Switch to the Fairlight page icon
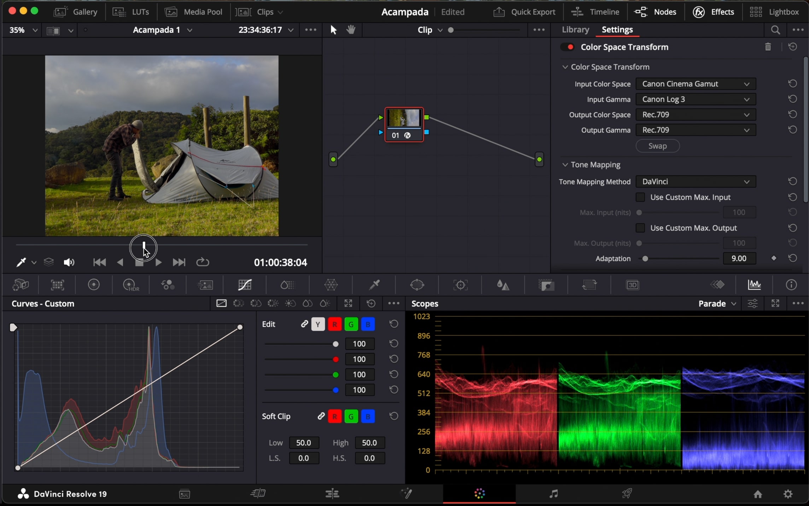Screen dimensions: 809x506 [x=553, y=494]
